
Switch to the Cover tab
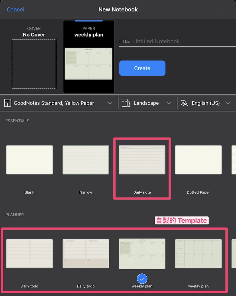(x=34, y=32)
